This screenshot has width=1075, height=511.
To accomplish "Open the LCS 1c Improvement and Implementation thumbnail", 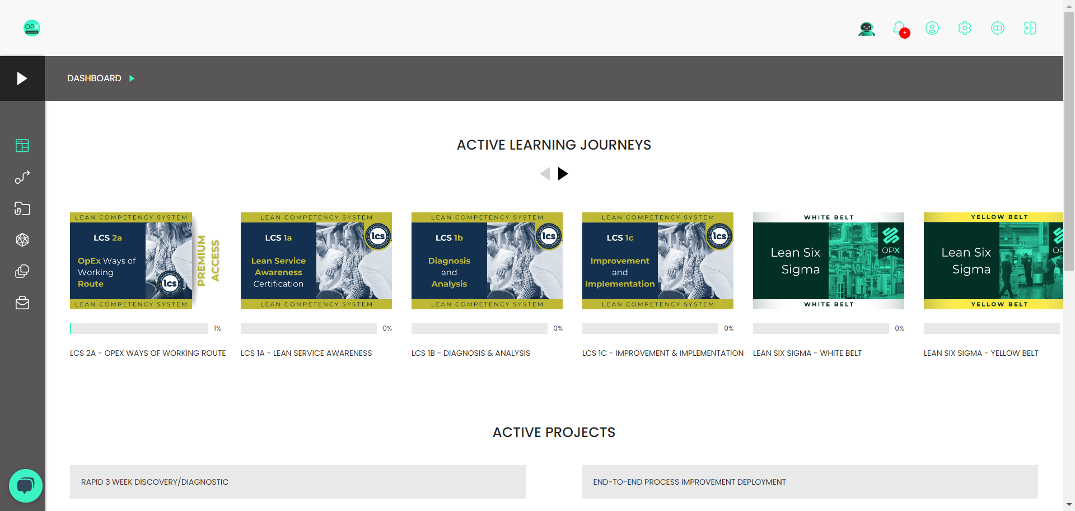I will [x=658, y=261].
